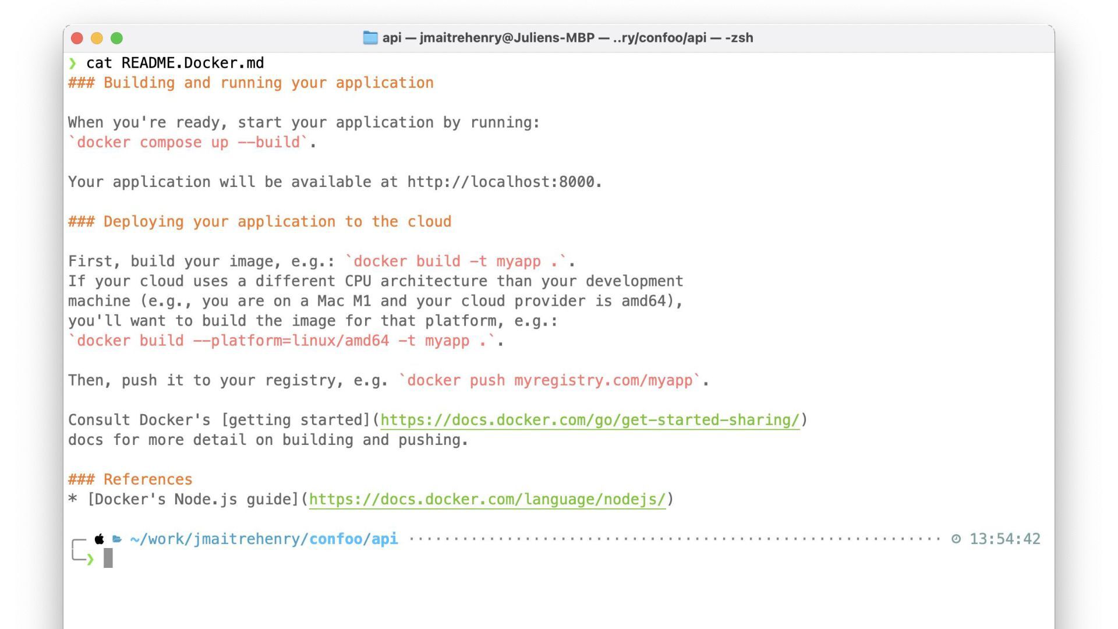This screenshot has height=629, width=1118.
Task: Click the green prompt arrow before cat command
Action: [x=72, y=63]
